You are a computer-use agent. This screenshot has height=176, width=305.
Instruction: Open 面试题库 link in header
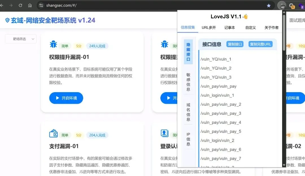tap(297, 20)
